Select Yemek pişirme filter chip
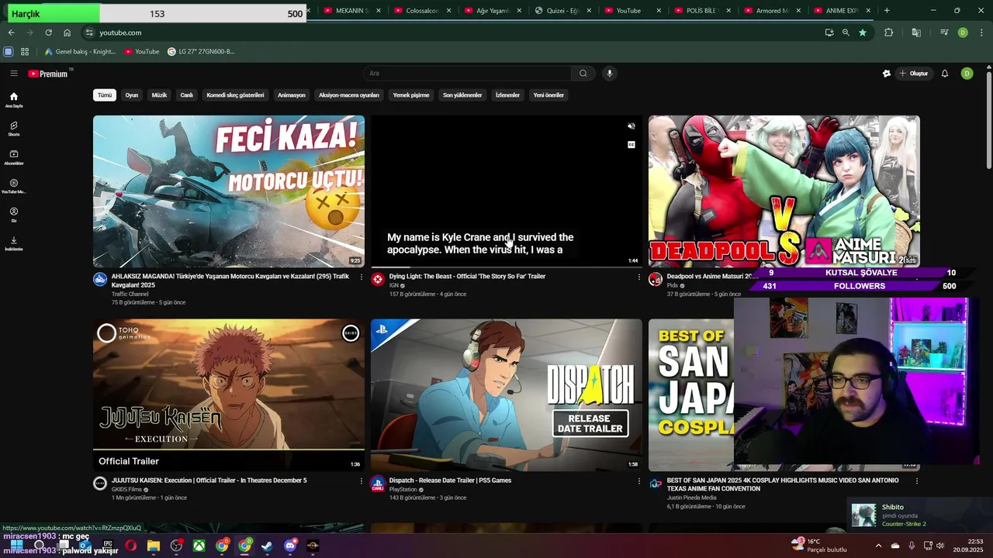Viewport: 993px width, 558px height. (x=411, y=95)
